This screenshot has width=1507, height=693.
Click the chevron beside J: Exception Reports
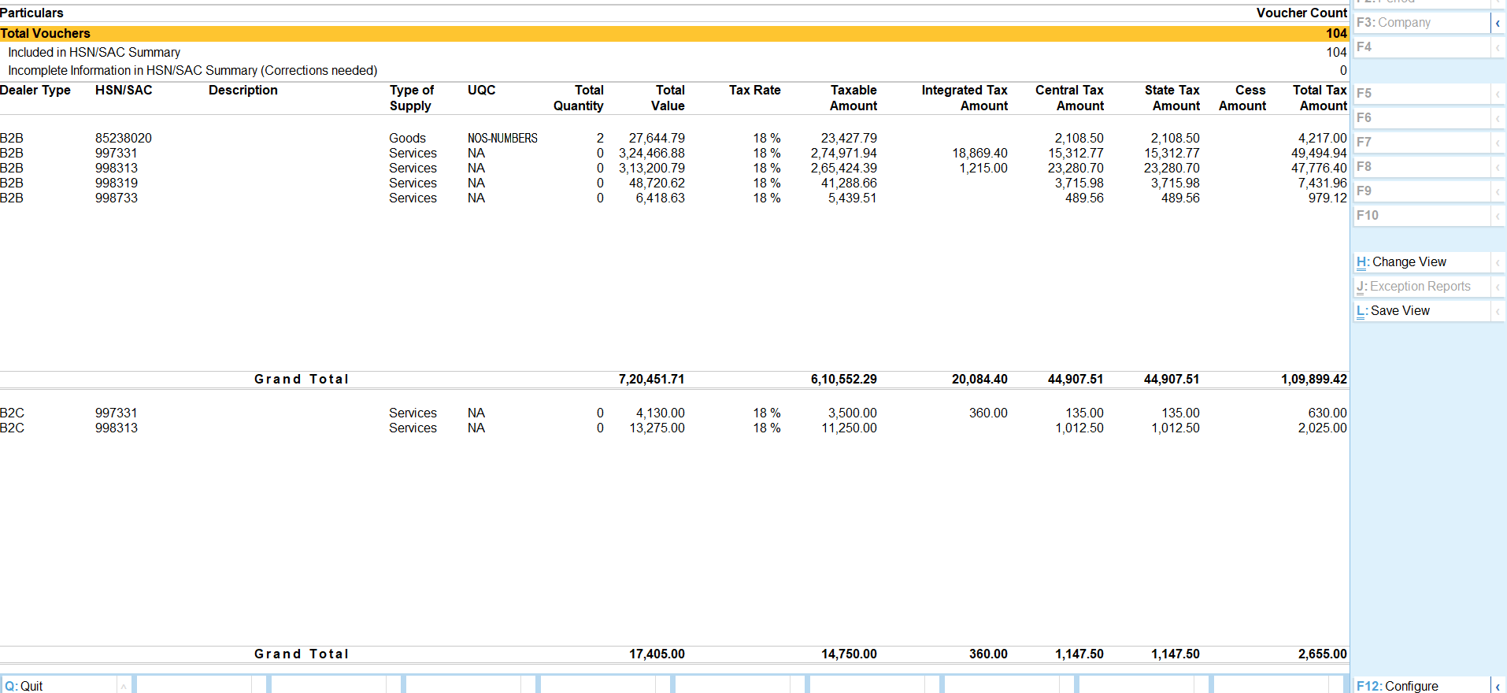click(1497, 287)
